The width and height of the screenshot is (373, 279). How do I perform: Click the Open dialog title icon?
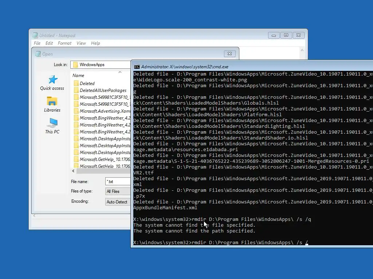[38, 54]
